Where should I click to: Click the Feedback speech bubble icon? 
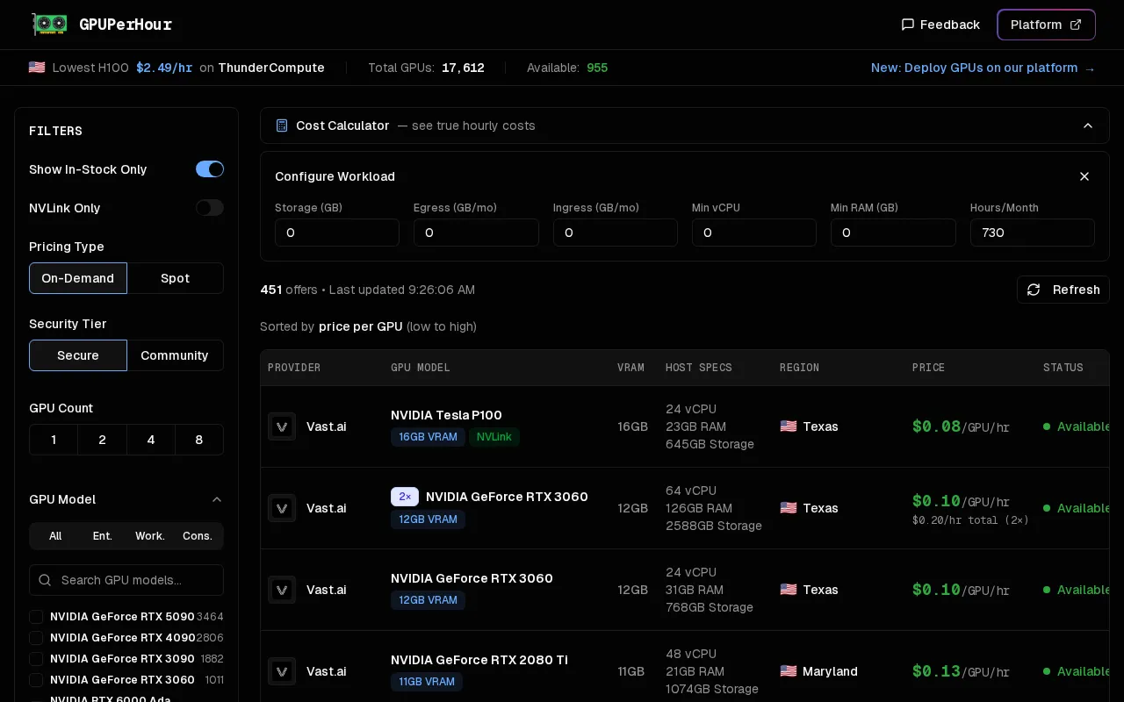click(x=908, y=25)
